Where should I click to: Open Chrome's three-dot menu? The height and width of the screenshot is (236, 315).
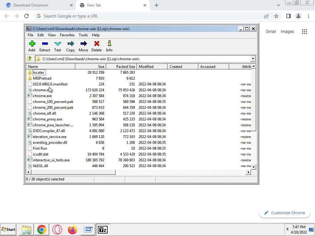[x=308, y=16]
